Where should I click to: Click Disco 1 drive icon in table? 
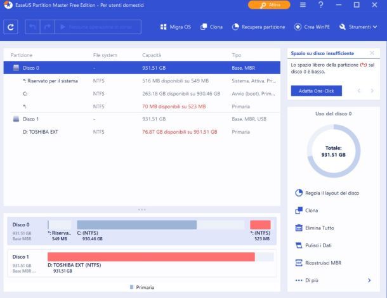click(x=16, y=119)
